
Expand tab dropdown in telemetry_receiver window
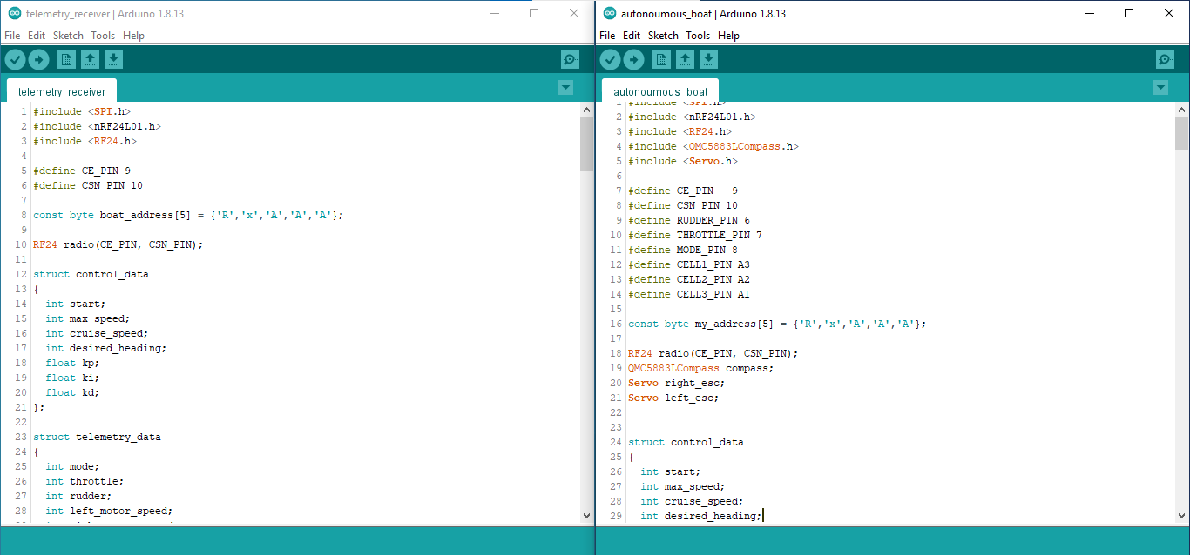click(565, 87)
